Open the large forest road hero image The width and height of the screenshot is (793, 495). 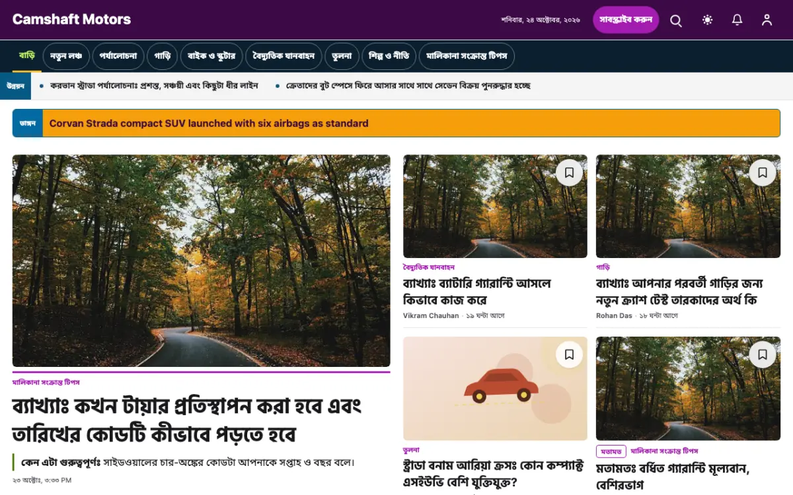202,261
